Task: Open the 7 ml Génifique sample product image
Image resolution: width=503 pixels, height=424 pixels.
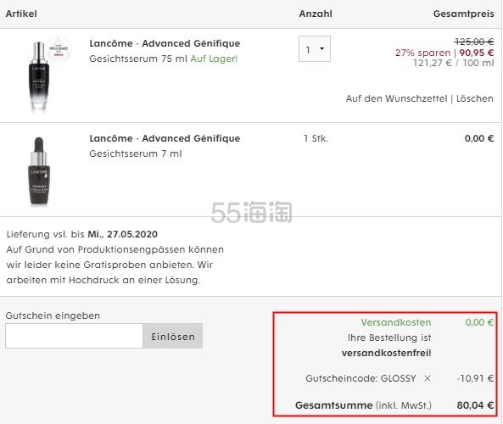Action: tap(39, 171)
